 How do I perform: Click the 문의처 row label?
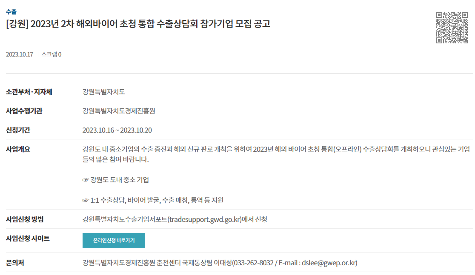pyautogui.click(x=15, y=263)
